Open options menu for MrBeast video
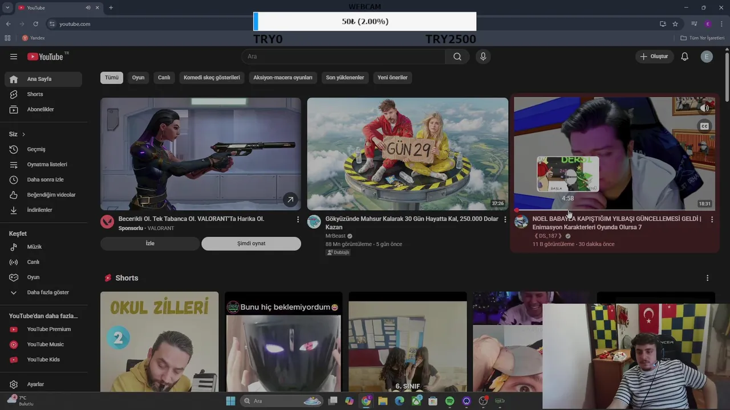Viewport: 730px width, 410px height. [x=505, y=219]
